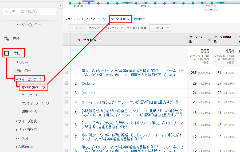Open help icon for ページビュー数
Screen dimensions: 240x152
pyautogui.click(x=195, y=41)
